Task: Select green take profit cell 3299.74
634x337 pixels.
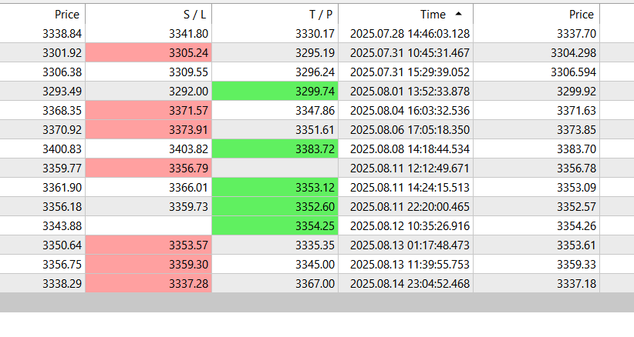Action: 275,91
